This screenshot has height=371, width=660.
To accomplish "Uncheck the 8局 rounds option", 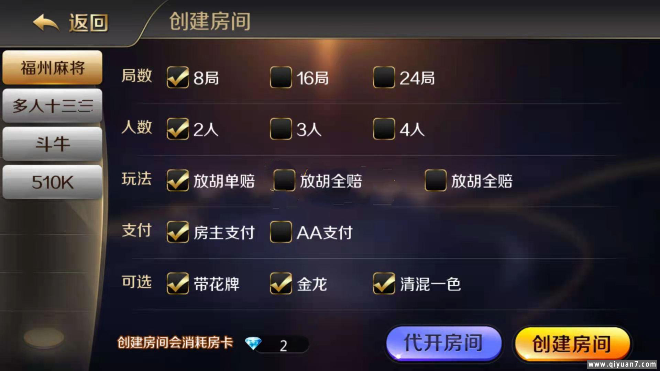I will [x=178, y=77].
